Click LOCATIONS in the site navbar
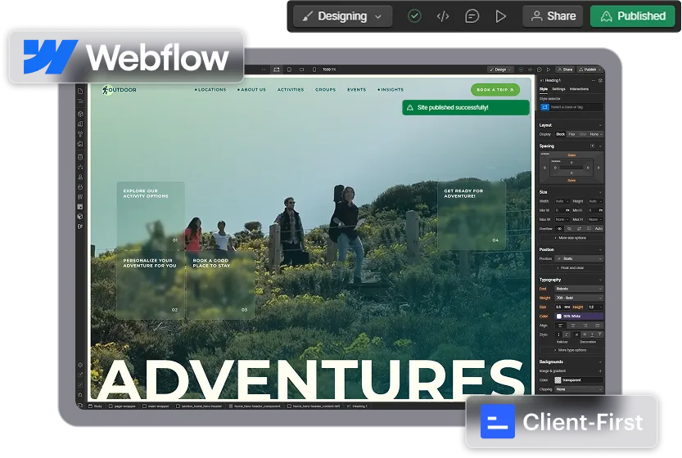The height and width of the screenshot is (458, 682). (210, 90)
